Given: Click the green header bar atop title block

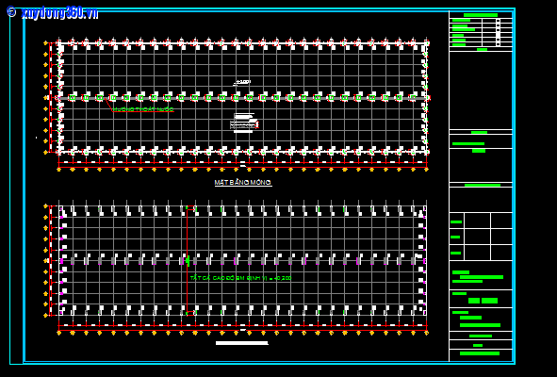Looking at the screenshot, I should pyautogui.click(x=481, y=15).
